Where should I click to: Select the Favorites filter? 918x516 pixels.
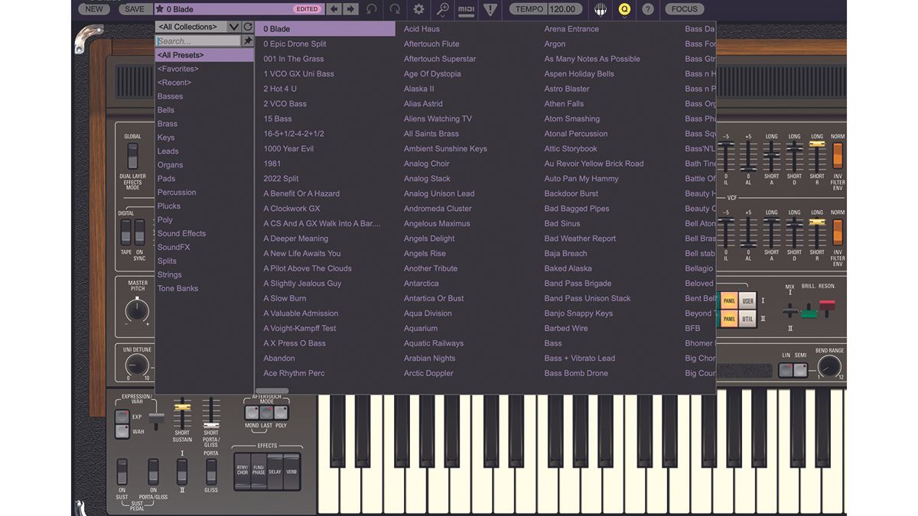click(x=178, y=69)
